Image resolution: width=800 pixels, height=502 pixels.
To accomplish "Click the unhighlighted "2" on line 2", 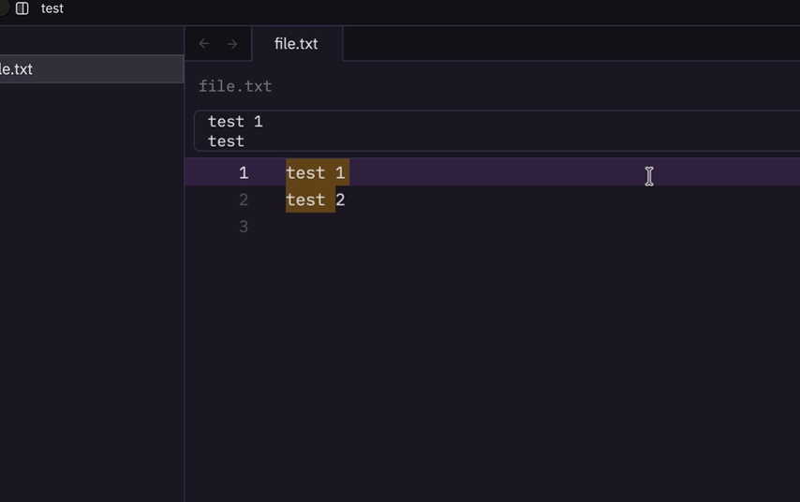I will pyautogui.click(x=341, y=200).
